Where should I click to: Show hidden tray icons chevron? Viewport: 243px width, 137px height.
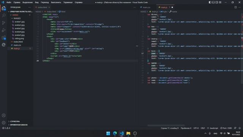point(205,133)
